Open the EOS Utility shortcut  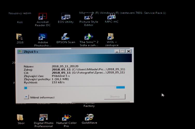(x=66, y=18)
